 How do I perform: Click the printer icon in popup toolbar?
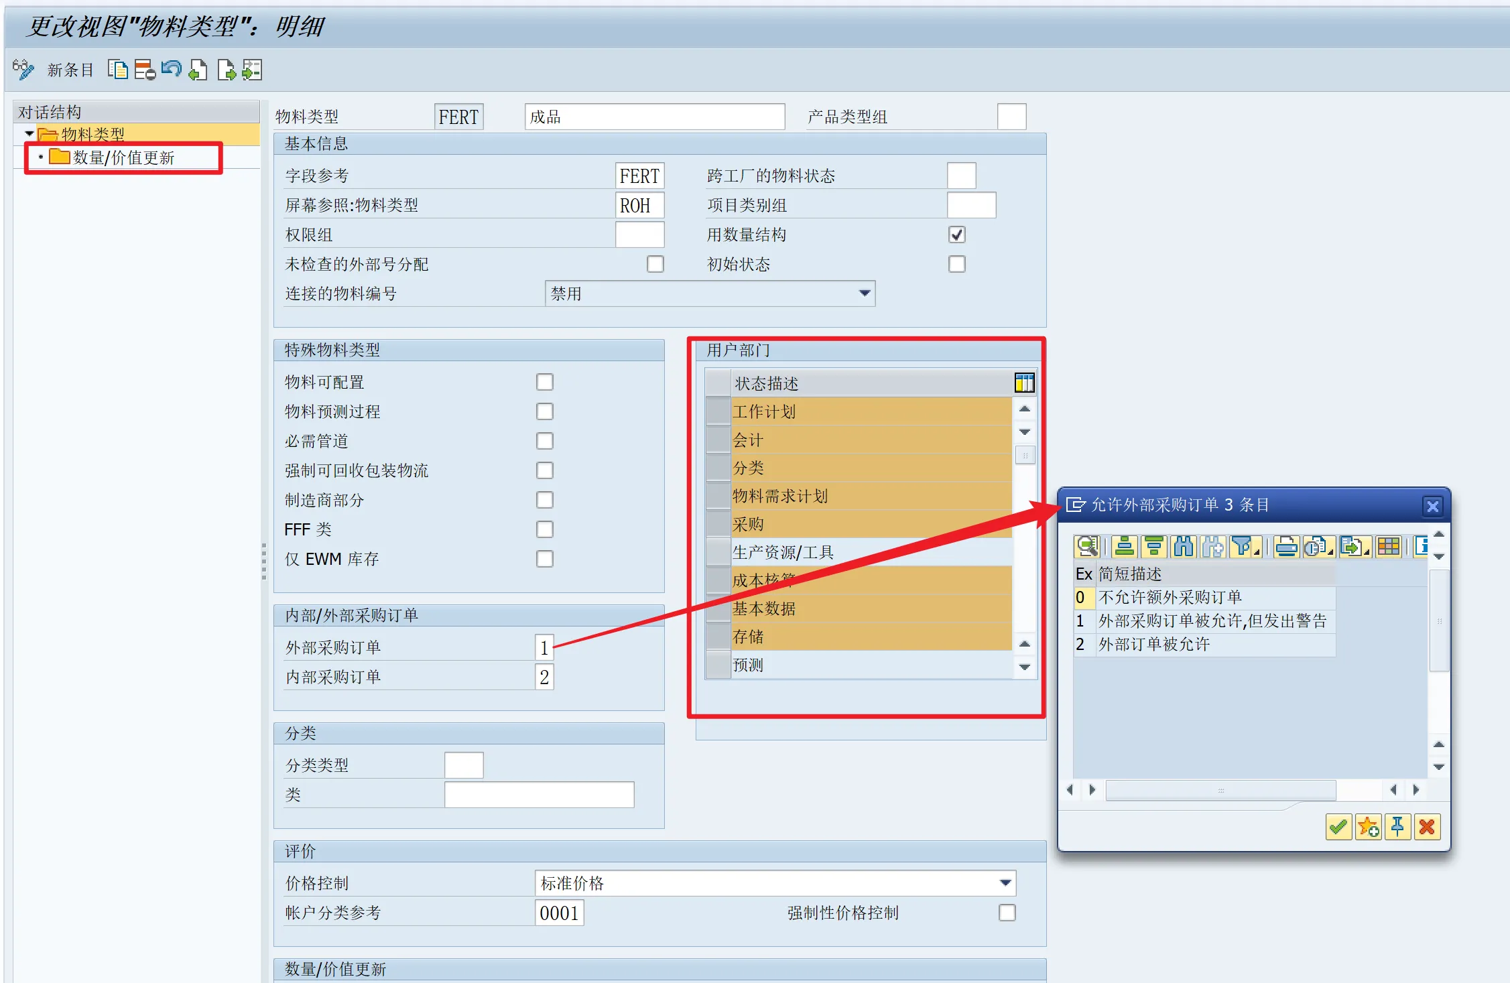coord(1285,547)
